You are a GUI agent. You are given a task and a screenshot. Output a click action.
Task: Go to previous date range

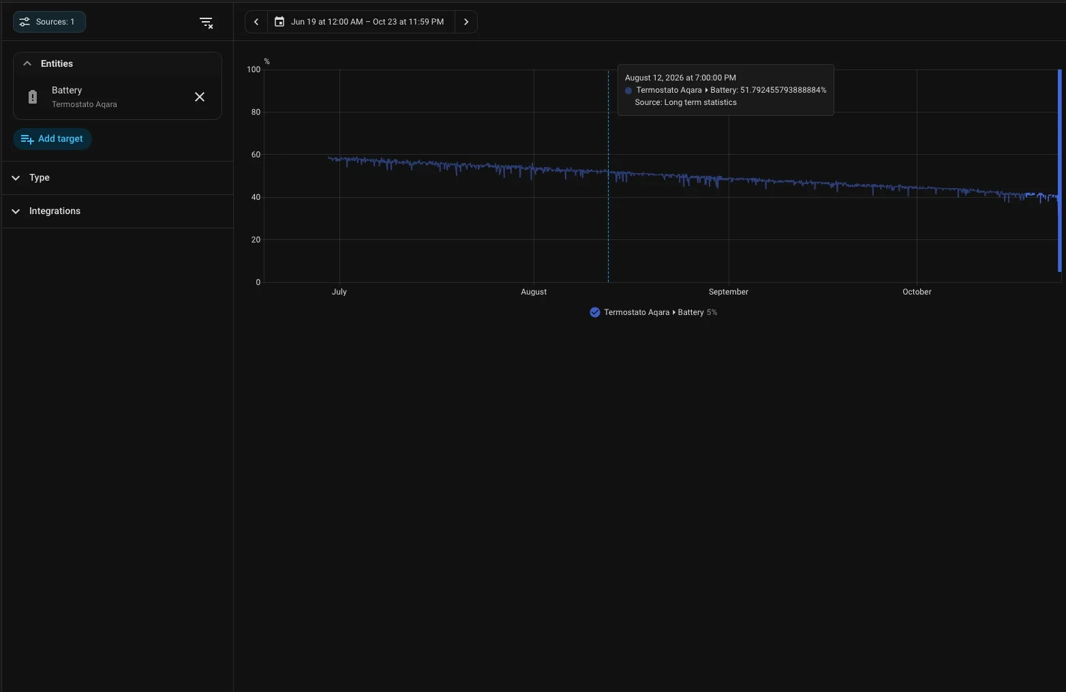click(x=256, y=22)
